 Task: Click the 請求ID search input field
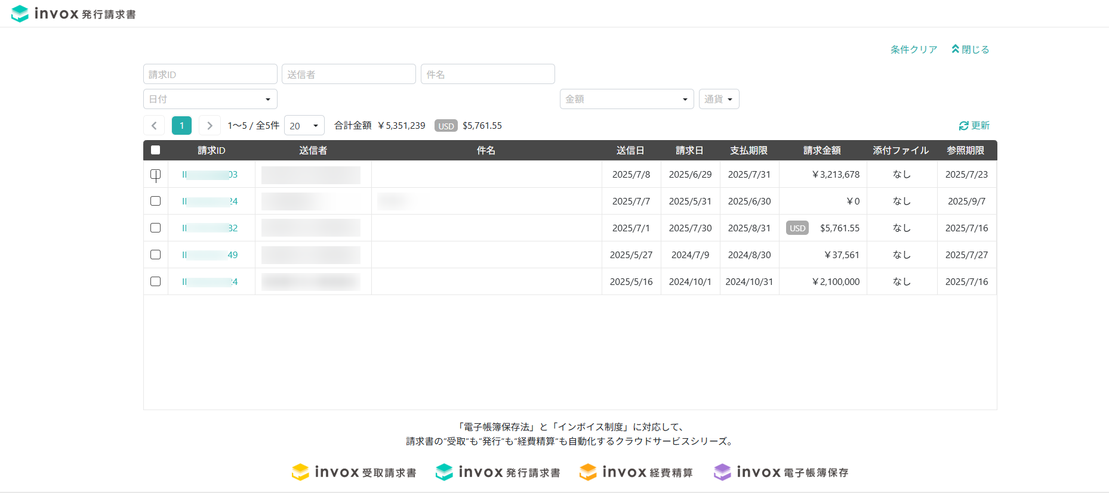click(x=210, y=75)
